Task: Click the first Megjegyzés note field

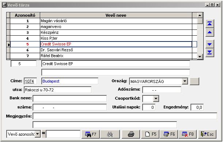Action: pyautogui.click(x=125, y=116)
